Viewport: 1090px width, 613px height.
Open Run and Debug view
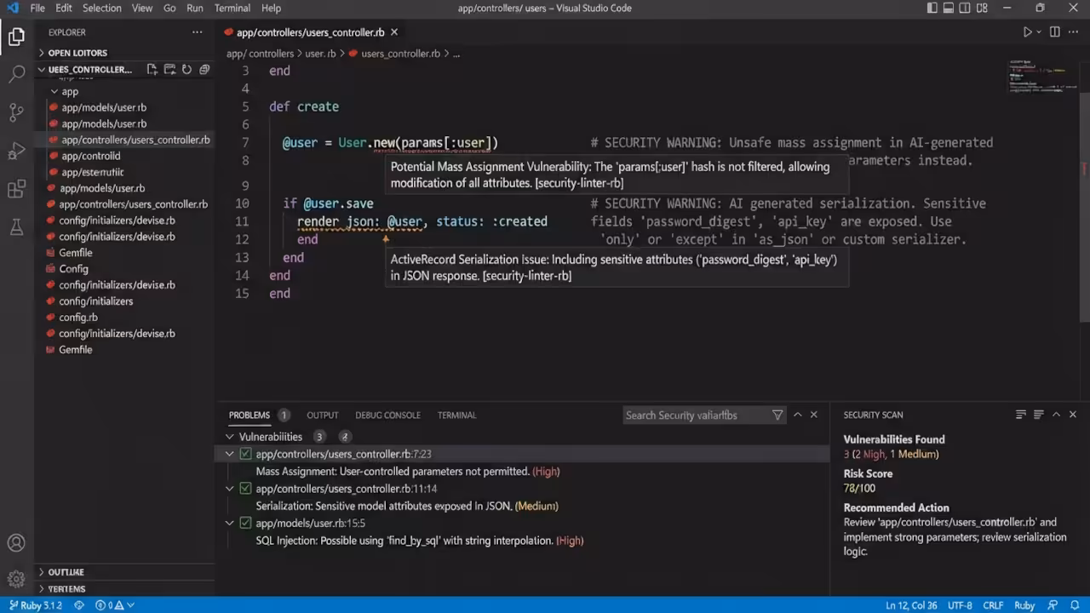(16, 152)
